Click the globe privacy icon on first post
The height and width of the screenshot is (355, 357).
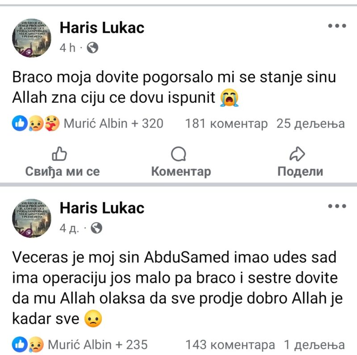[x=92, y=48]
